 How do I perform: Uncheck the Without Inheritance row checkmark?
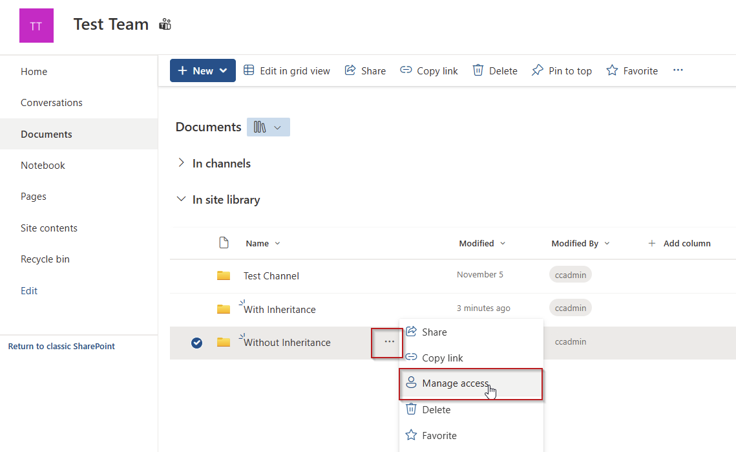point(197,343)
